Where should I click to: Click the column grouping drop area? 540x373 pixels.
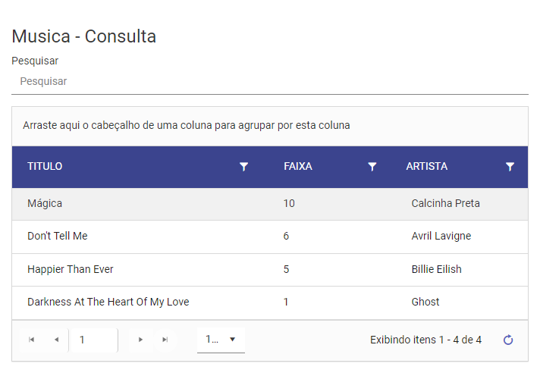[x=270, y=126]
